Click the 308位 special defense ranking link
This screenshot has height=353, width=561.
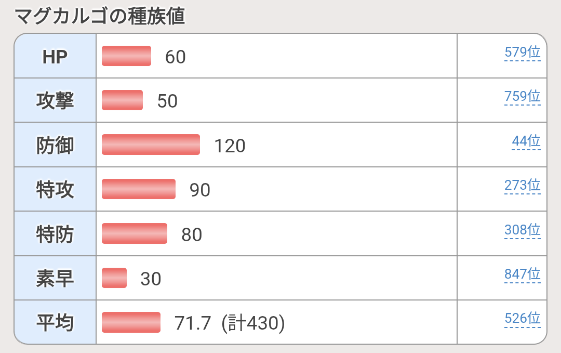click(x=522, y=230)
